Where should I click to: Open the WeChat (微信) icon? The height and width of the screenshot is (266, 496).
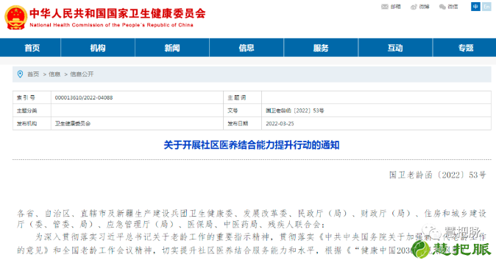coord(442,7)
